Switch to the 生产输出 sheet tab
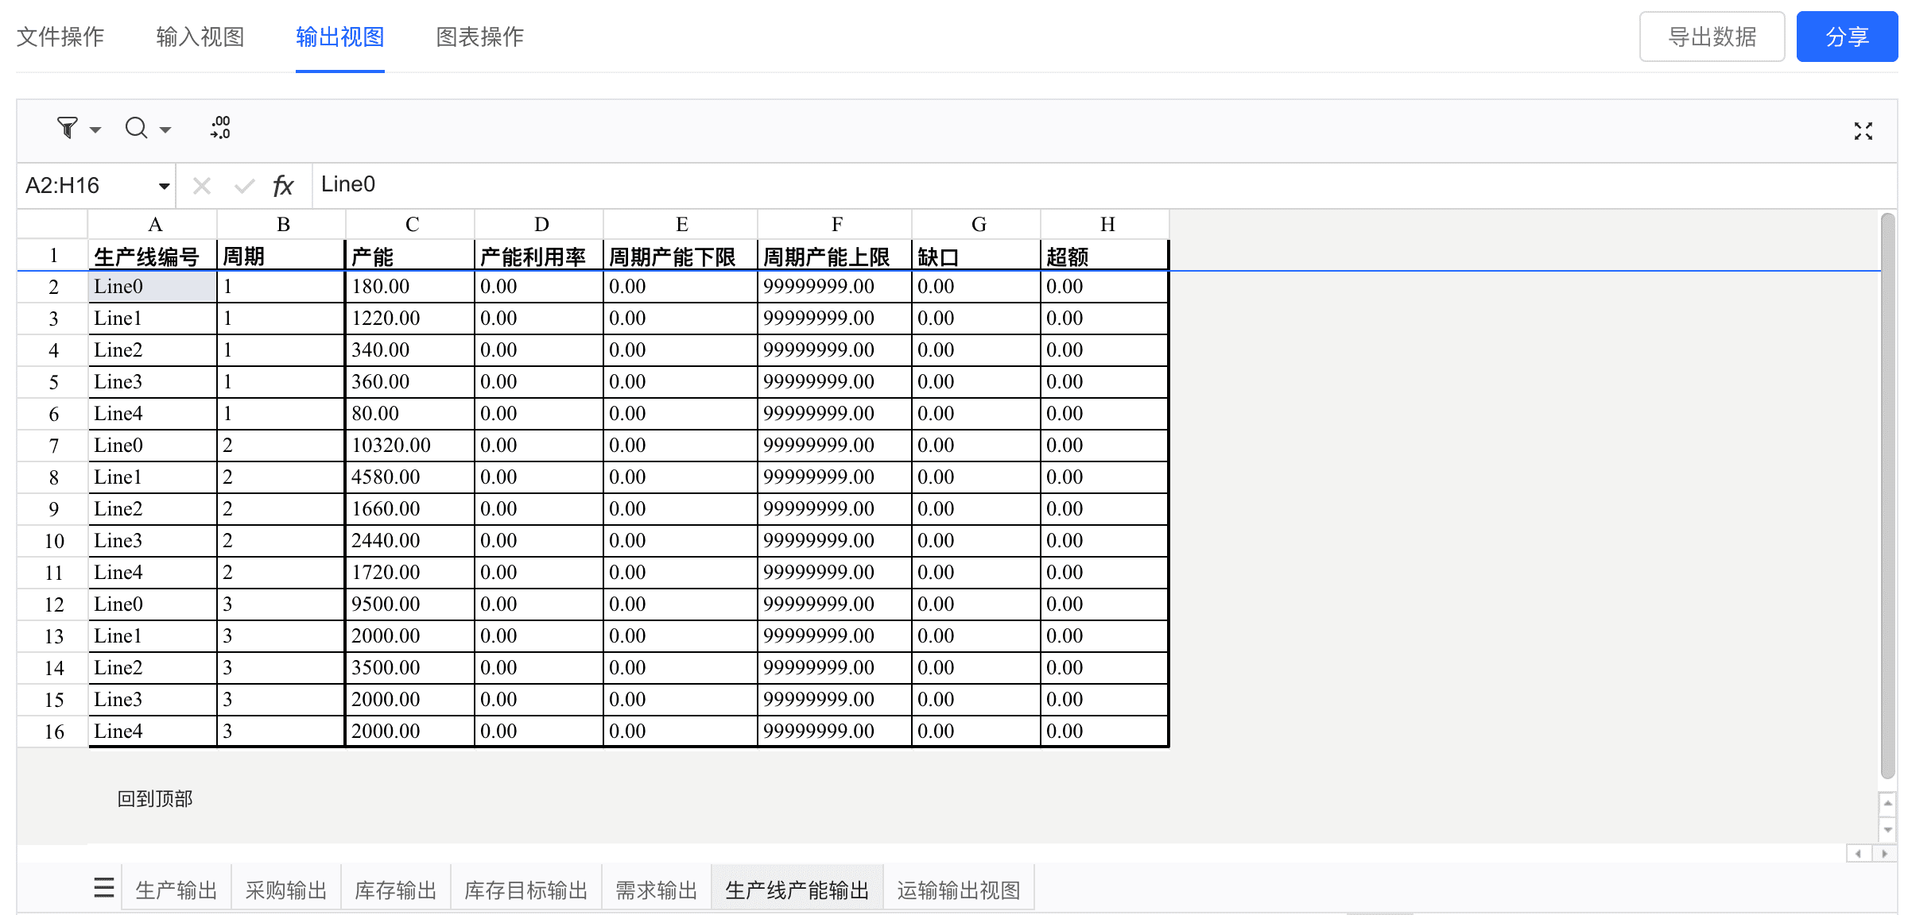Viewport: 1908px width, 915px height. 176,890
